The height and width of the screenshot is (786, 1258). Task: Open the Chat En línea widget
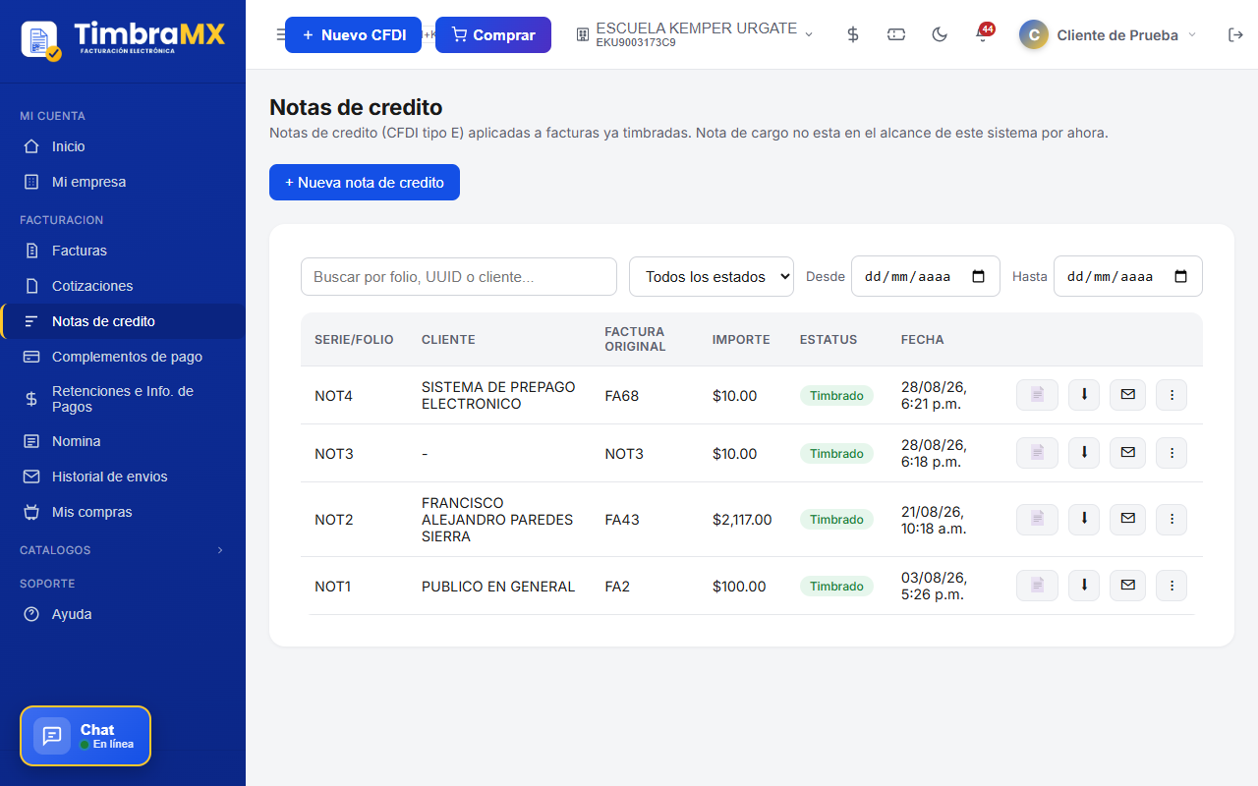pos(86,736)
